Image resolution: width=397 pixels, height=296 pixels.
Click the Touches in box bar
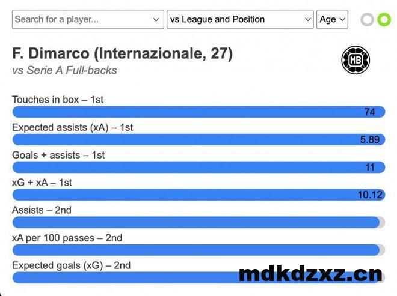point(198,112)
